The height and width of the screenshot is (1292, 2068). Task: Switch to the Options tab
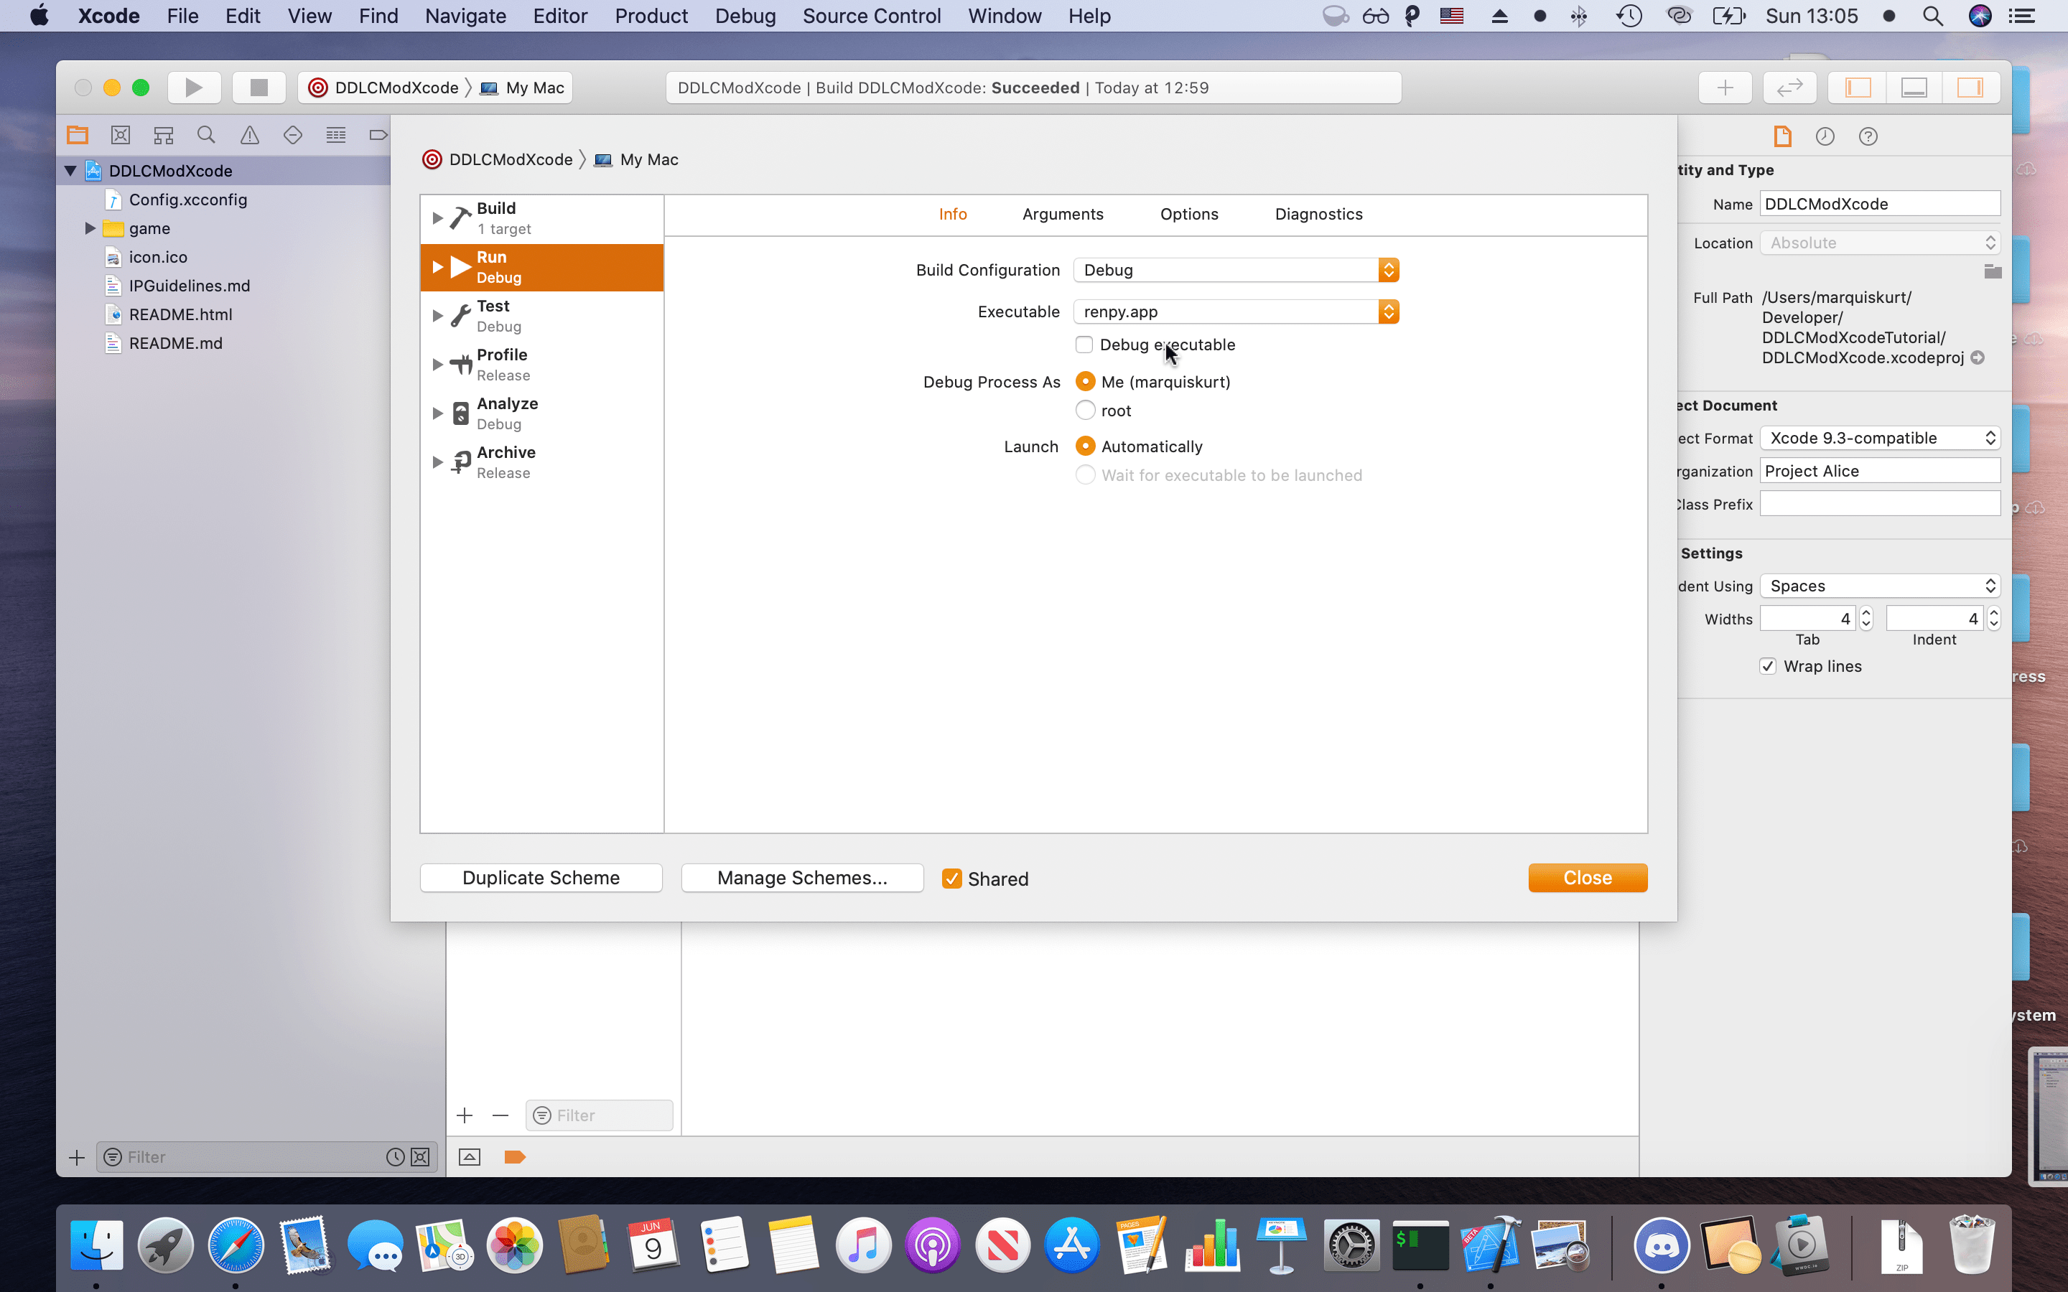[1188, 215]
